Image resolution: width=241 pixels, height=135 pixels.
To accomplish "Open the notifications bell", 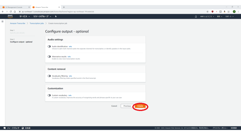I will pos(196,16).
